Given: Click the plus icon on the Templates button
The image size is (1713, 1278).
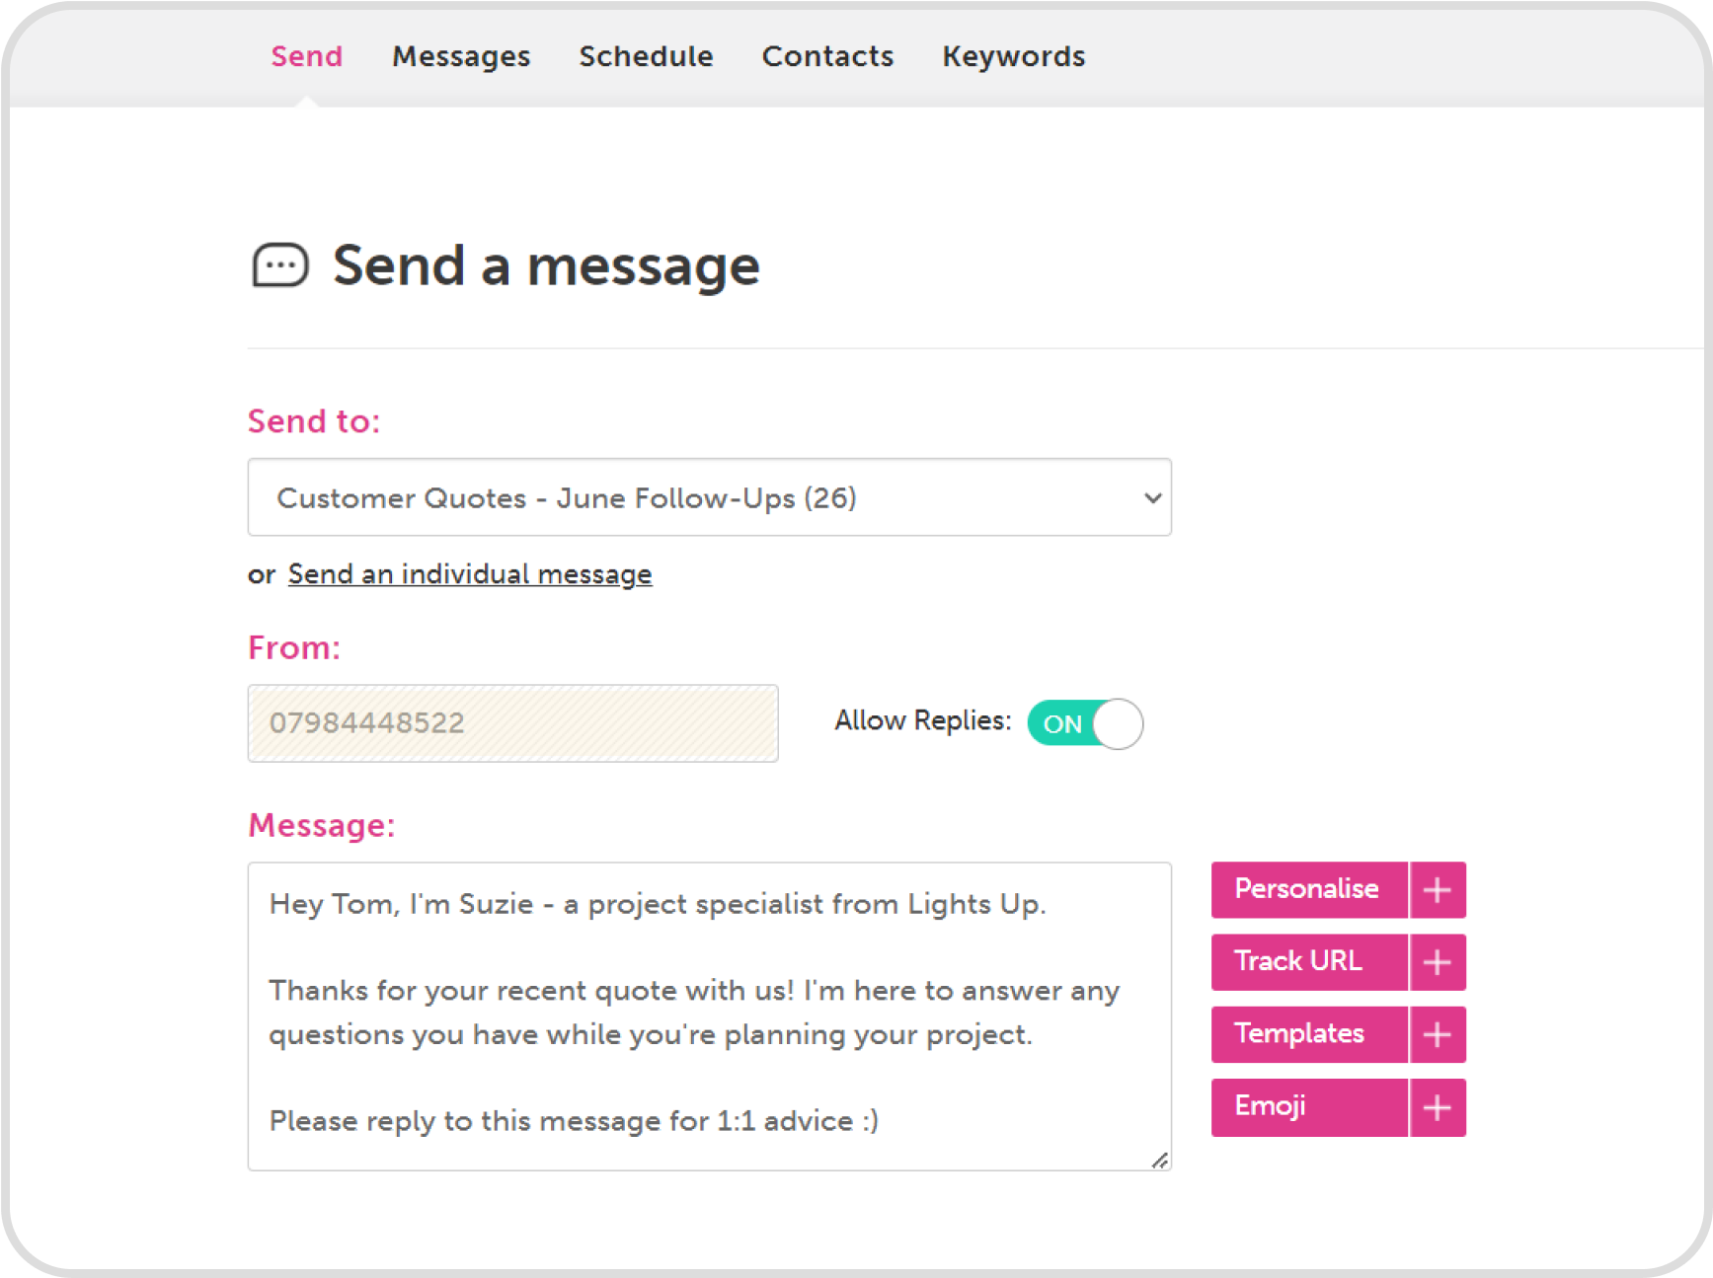Looking at the screenshot, I should click(1438, 1034).
